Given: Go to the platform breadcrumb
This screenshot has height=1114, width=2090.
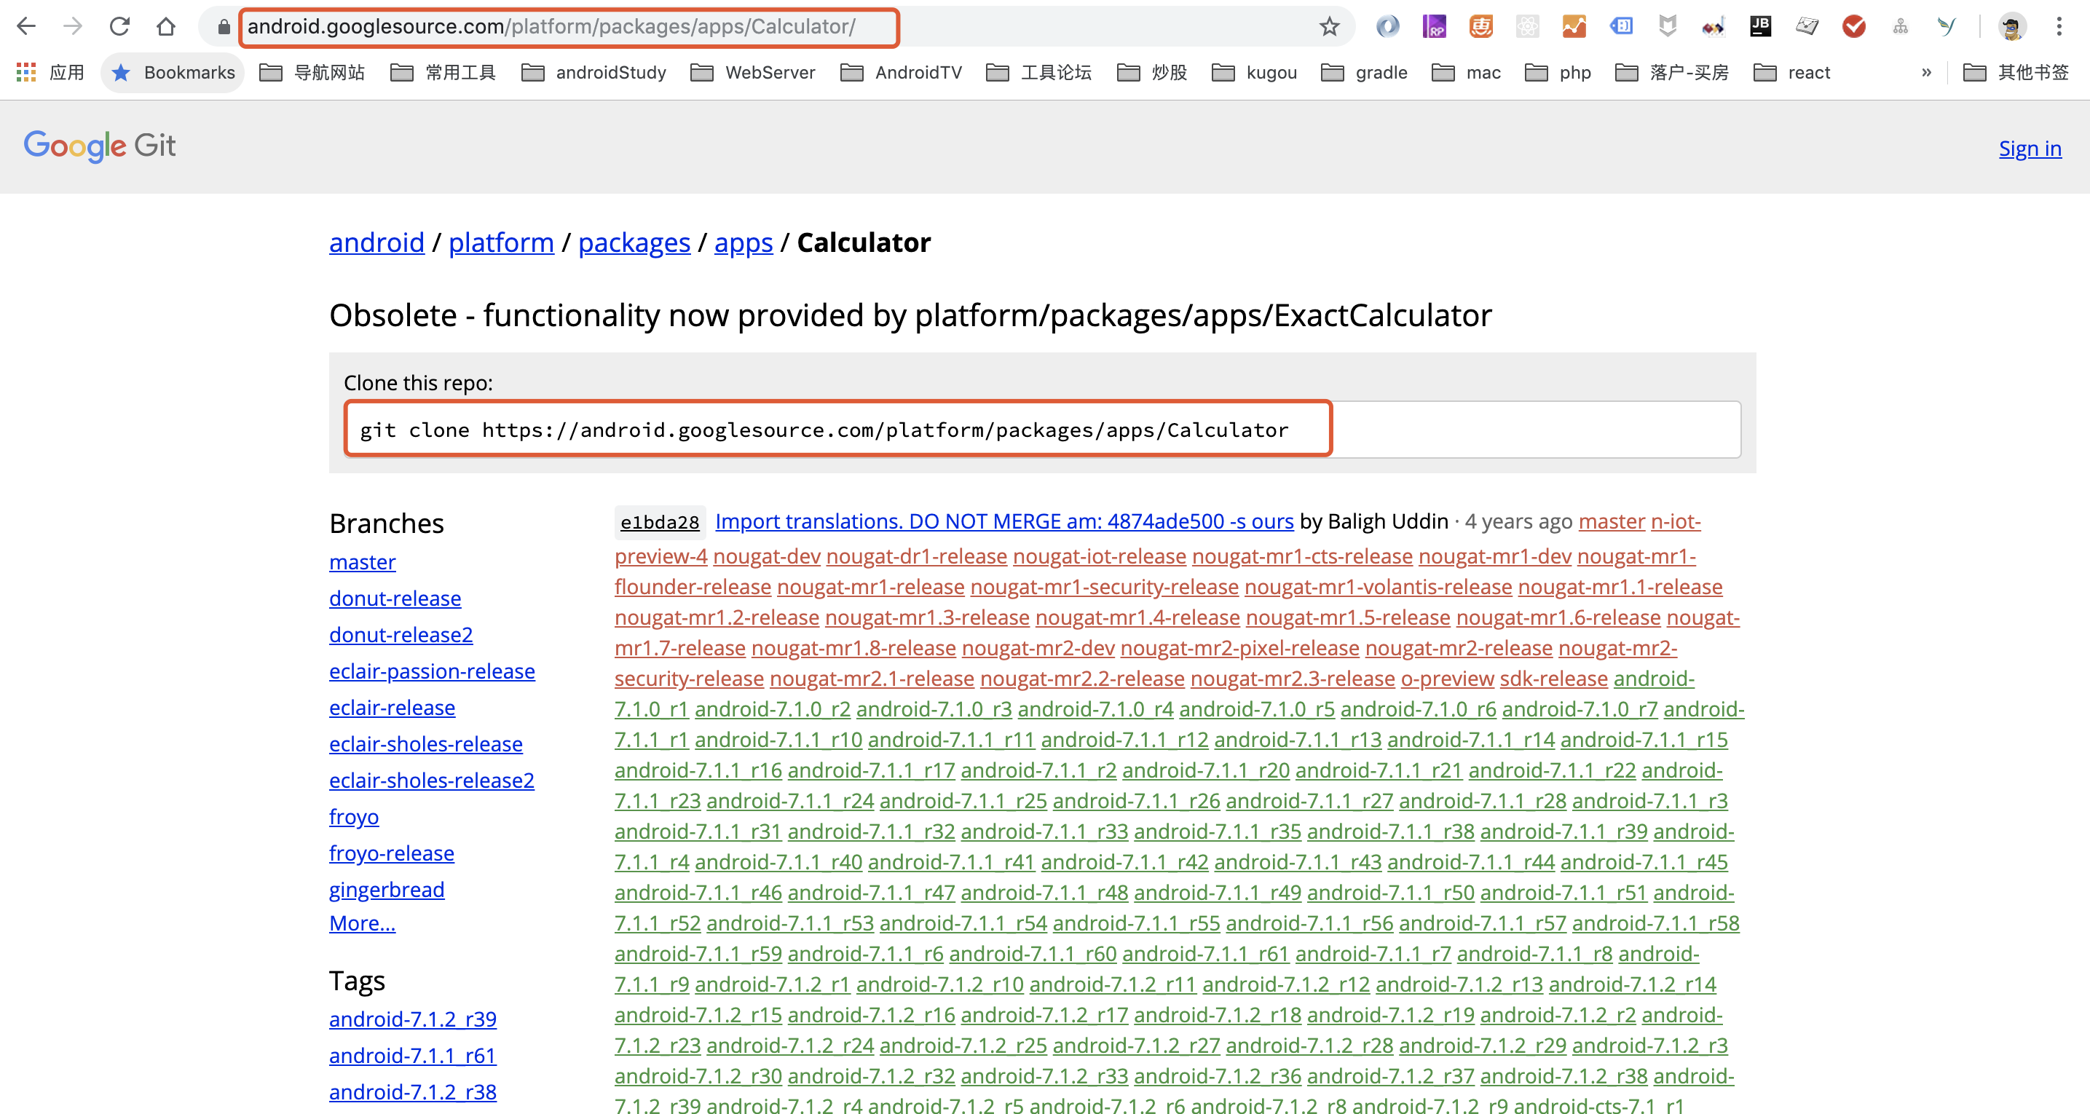Looking at the screenshot, I should pyautogui.click(x=502, y=242).
